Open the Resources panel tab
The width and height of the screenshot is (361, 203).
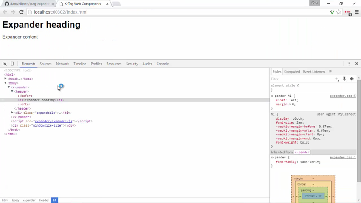click(114, 64)
